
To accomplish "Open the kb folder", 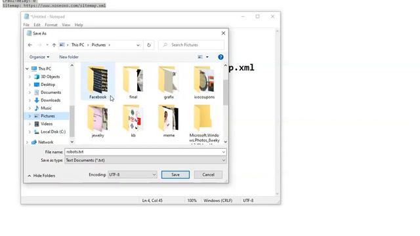I will (x=133, y=121).
